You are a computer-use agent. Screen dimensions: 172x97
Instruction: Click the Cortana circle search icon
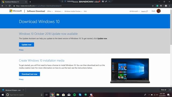(8, 95)
